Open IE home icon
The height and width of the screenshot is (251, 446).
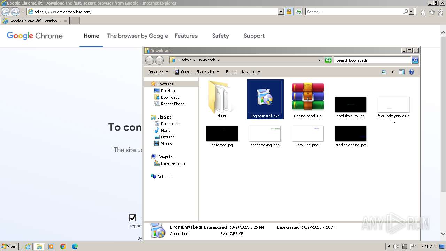(423, 12)
